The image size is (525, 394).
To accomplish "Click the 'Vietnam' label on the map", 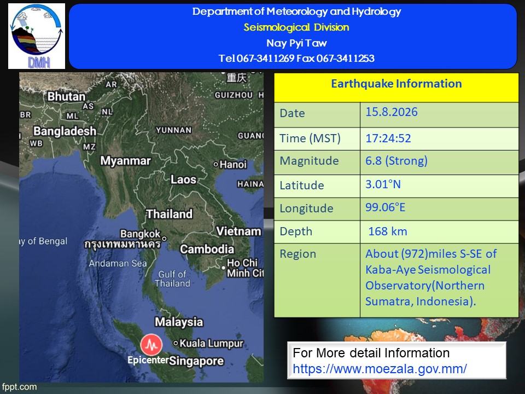I will point(239,231).
